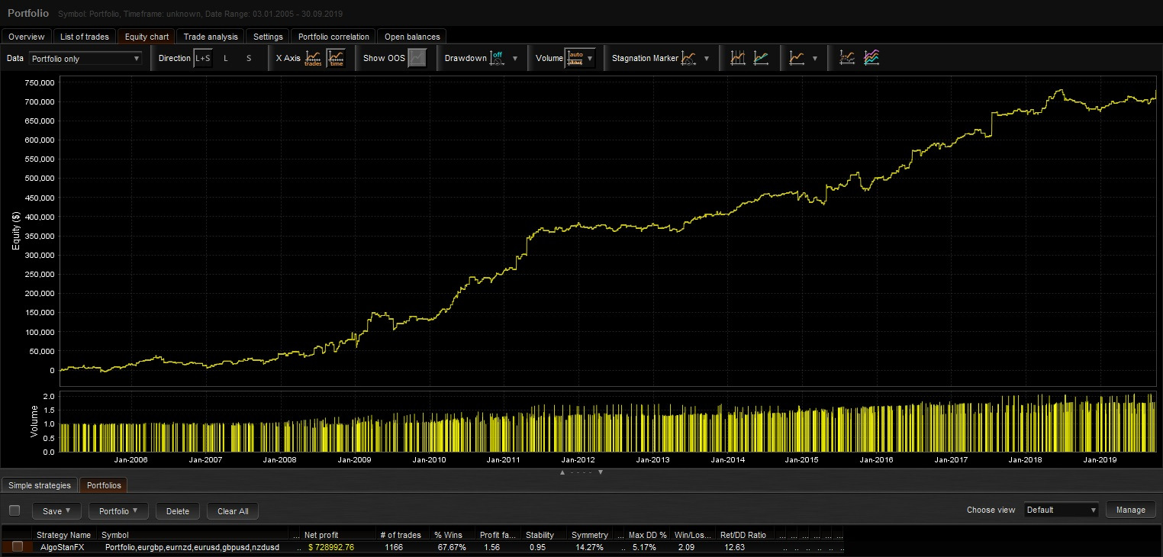
Task: Click the Clear All button
Action: coord(233,510)
